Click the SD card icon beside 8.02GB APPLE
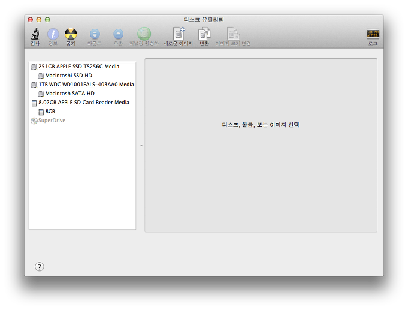This screenshot has height=310, width=408. point(34,103)
